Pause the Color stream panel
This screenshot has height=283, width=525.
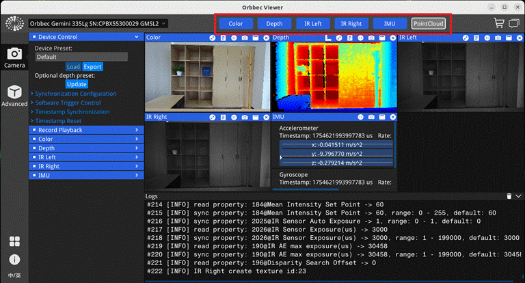234,38
